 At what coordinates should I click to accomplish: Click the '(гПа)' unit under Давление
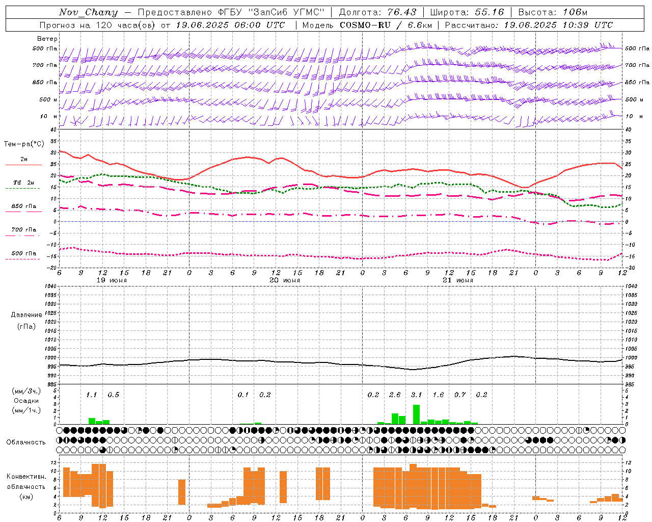26,326
